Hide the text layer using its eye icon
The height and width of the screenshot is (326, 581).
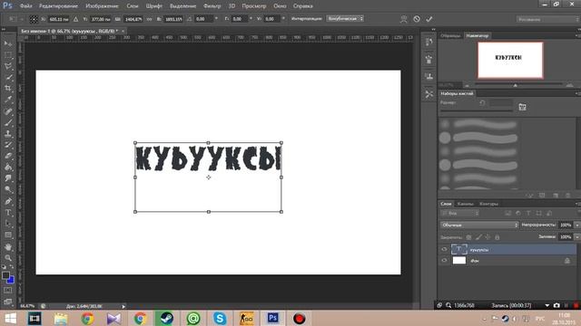click(444, 250)
